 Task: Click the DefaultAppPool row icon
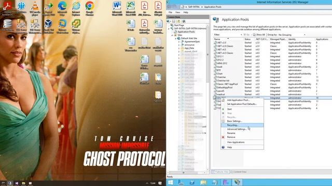215,87
